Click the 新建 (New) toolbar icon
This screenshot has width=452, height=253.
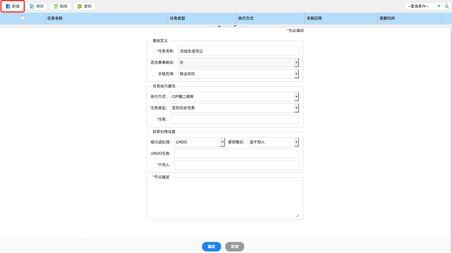click(8, 6)
